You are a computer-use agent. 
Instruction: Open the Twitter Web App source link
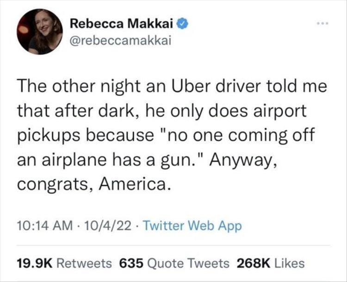(191, 226)
